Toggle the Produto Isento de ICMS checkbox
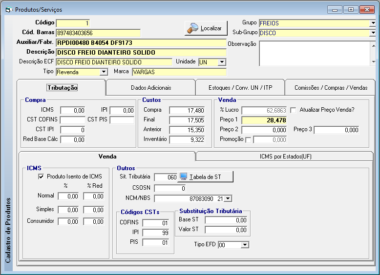This screenshot has height=275, width=380. pyautogui.click(x=41, y=177)
